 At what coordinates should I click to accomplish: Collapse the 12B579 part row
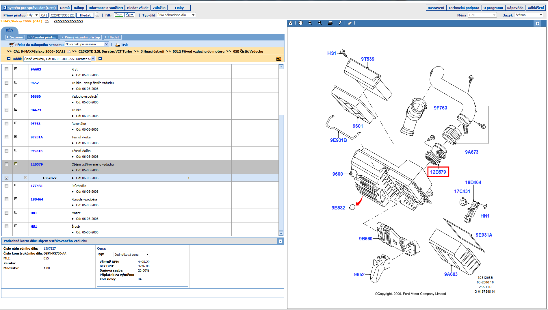tap(16, 164)
